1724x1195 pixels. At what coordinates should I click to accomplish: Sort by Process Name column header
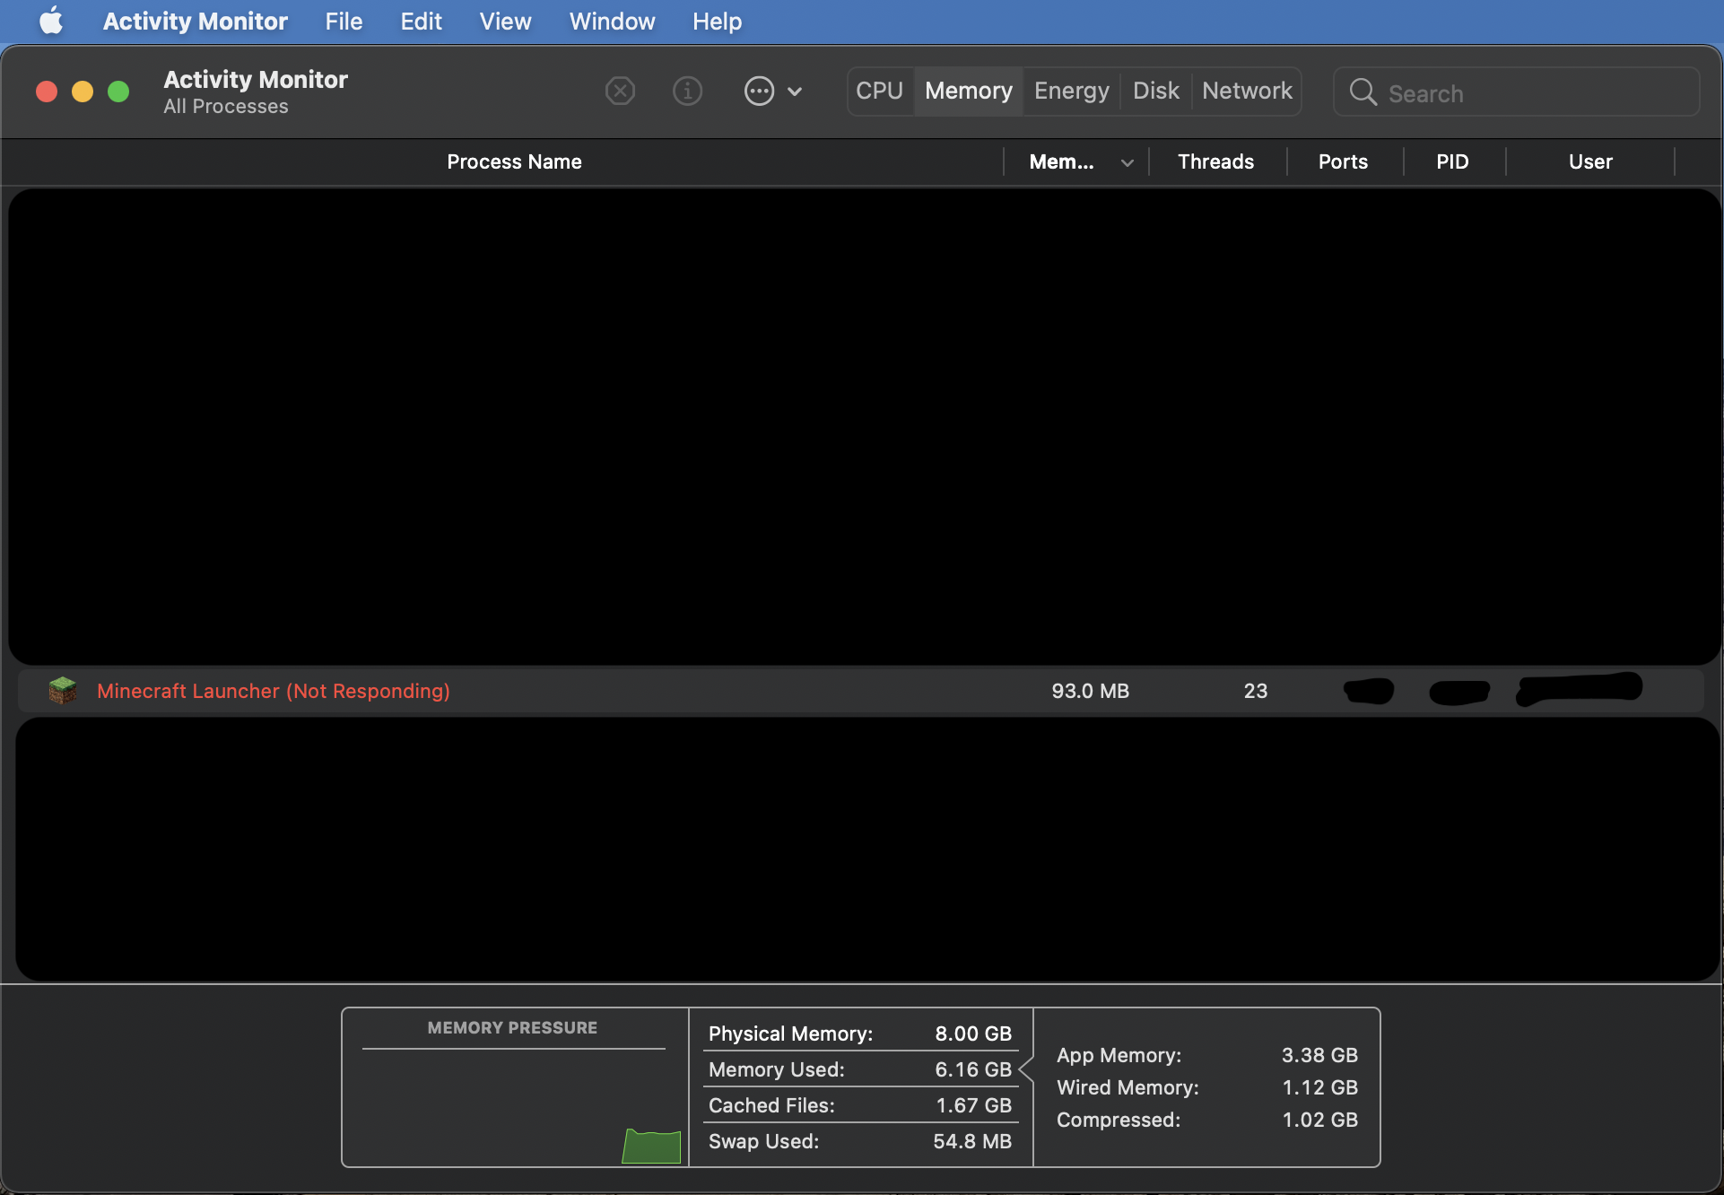514,161
